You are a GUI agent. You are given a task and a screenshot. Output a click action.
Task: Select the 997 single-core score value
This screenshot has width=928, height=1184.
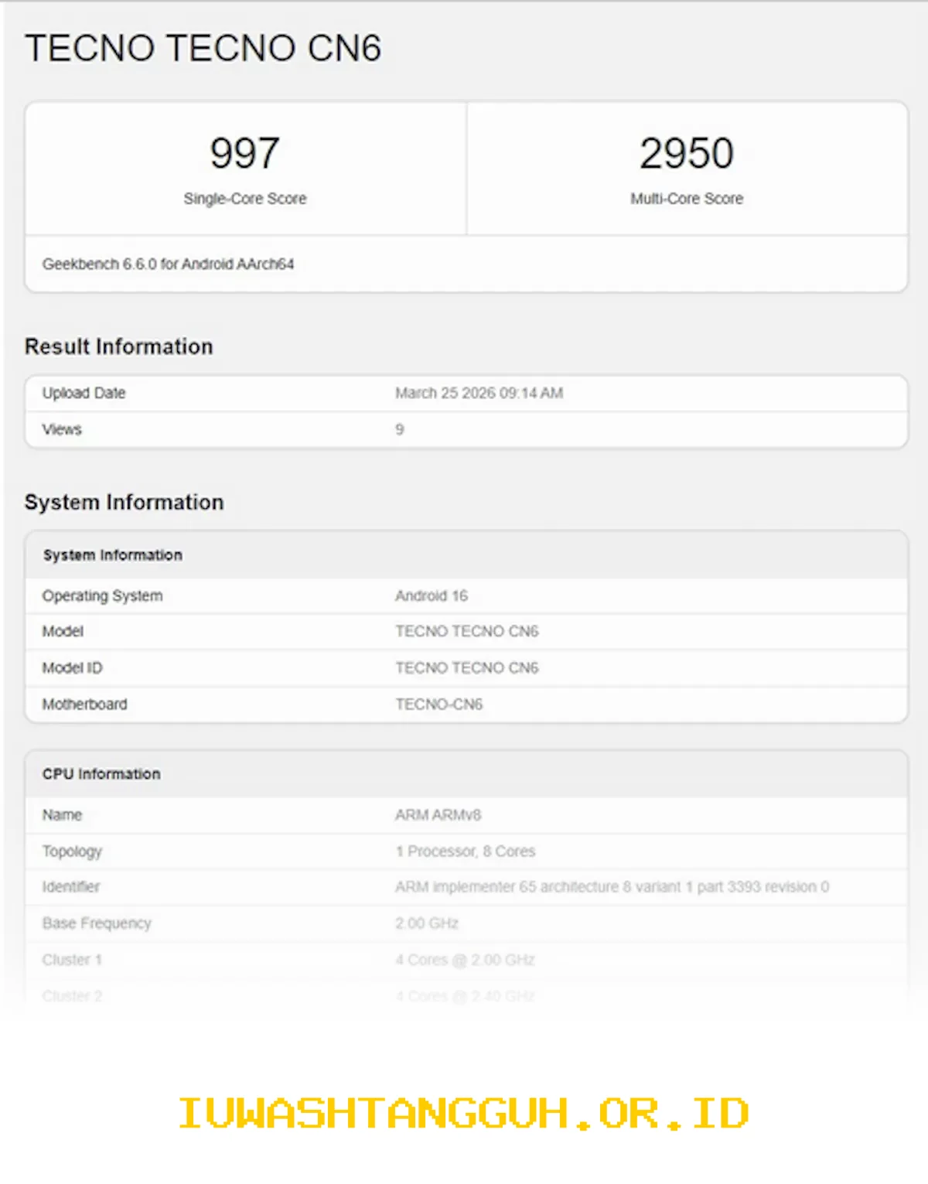[244, 153]
